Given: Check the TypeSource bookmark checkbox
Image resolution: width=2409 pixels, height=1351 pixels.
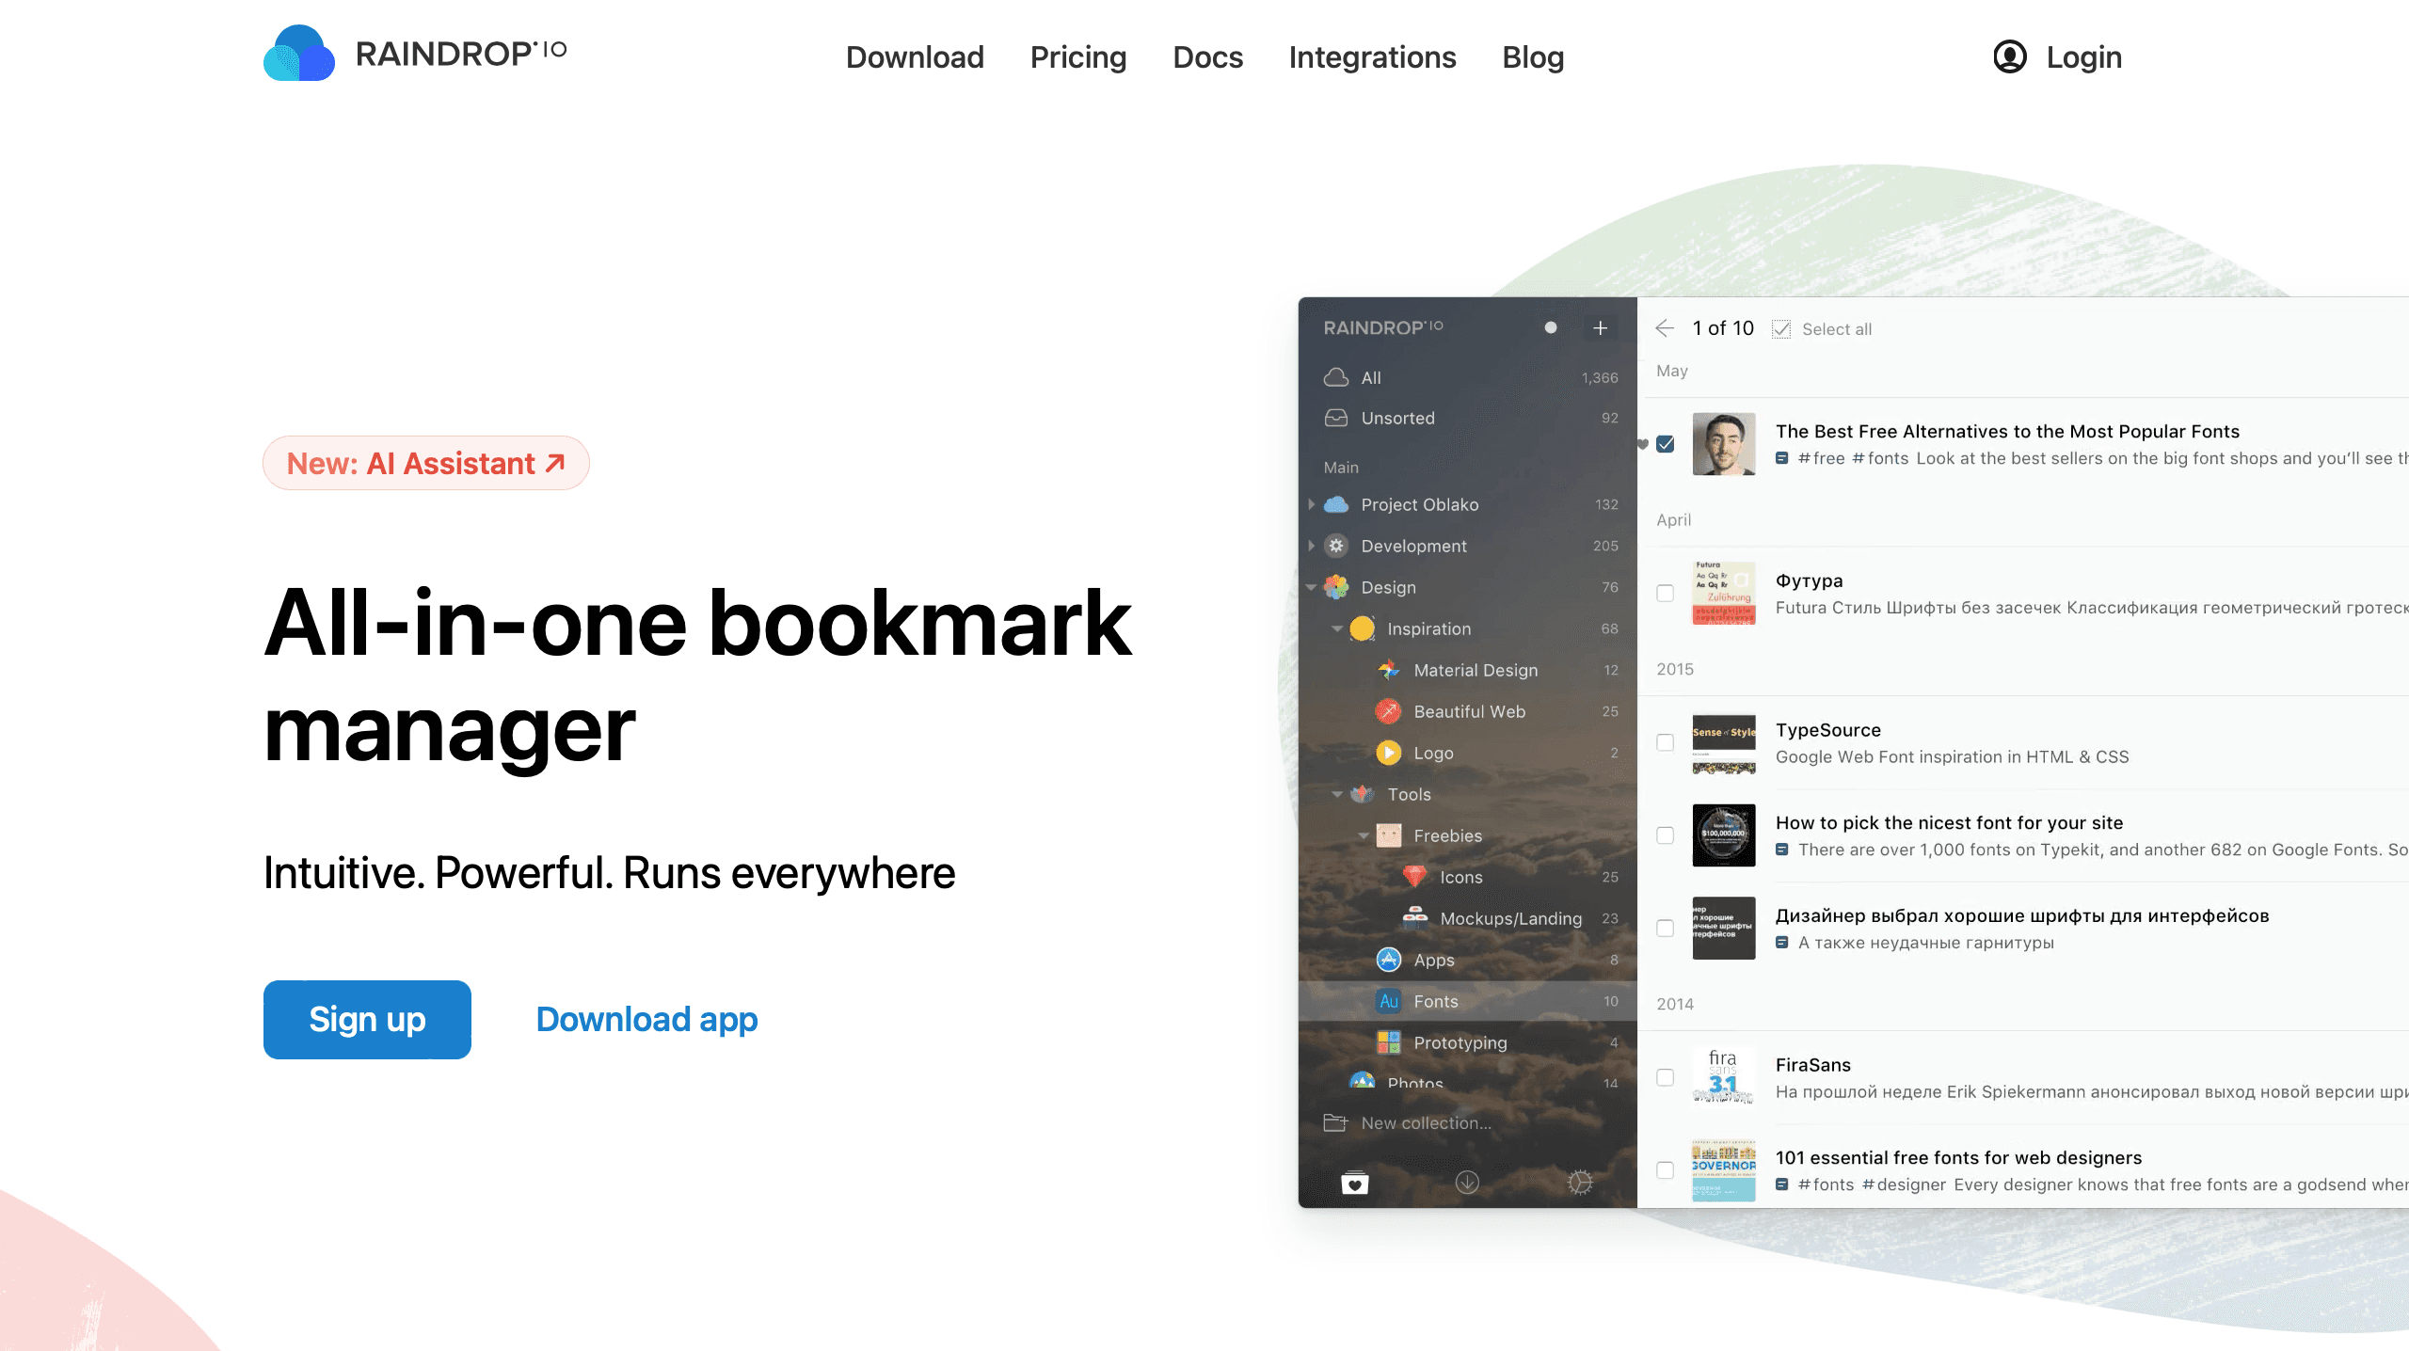Looking at the screenshot, I should 1666,743.
